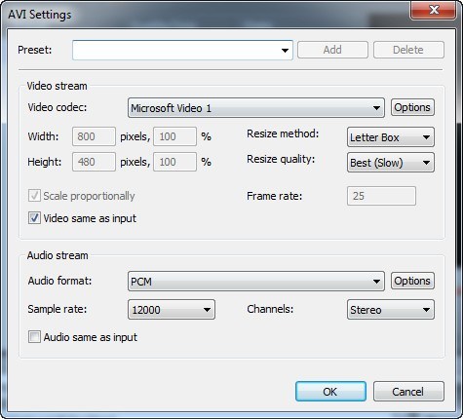Open the Sample rate dropdown

coord(172,310)
